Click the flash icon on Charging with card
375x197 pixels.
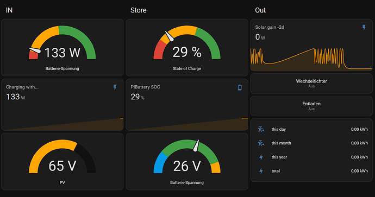tap(115, 87)
